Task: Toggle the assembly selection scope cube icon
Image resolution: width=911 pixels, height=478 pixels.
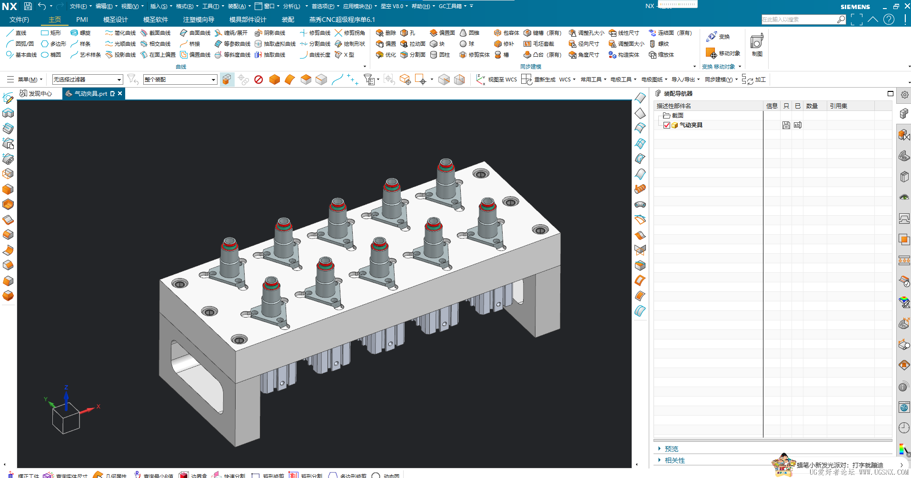Action: tap(227, 80)
